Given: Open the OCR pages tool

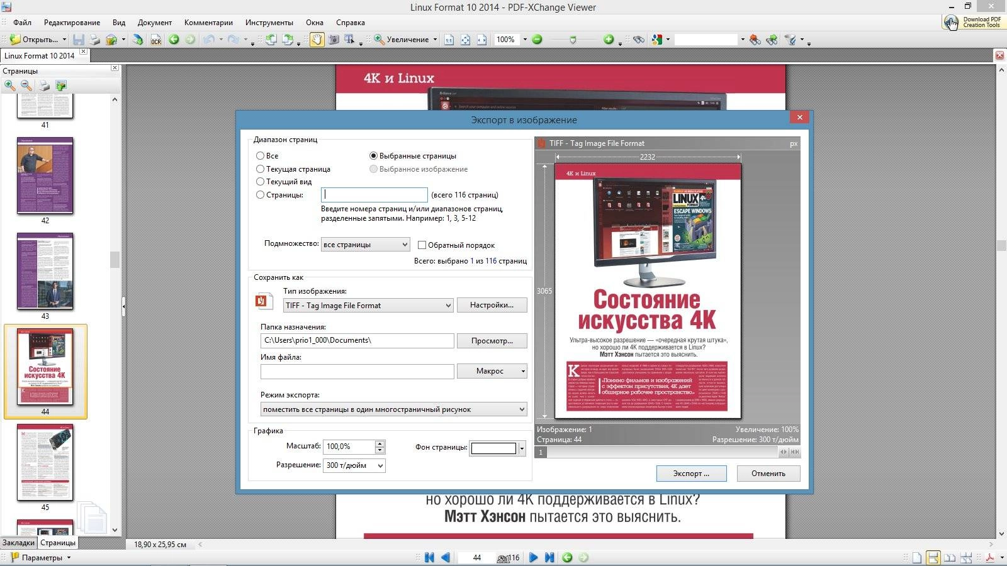Looking at the screenshot, I should click(155, 40).
